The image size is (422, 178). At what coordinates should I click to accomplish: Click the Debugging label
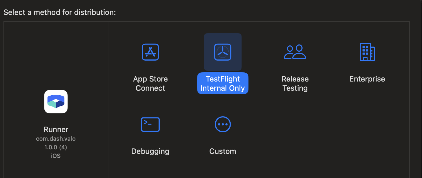coord(150,151)
